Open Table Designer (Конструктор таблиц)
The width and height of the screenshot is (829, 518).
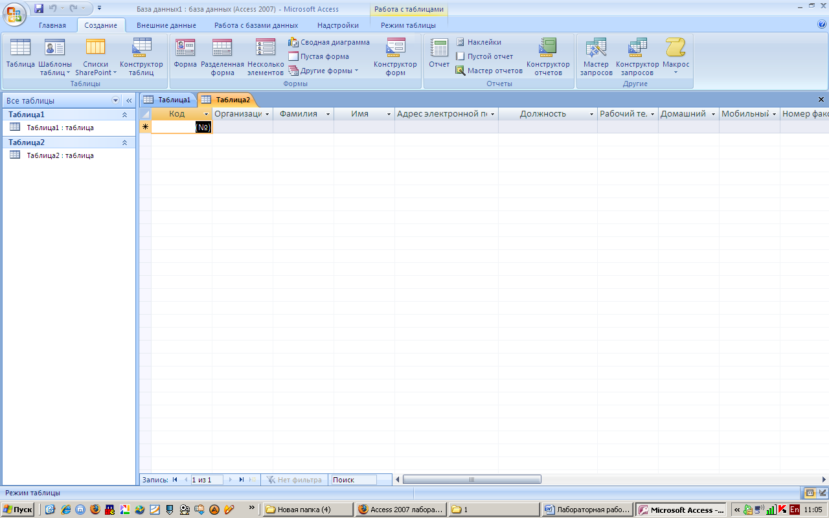(141, 57)
